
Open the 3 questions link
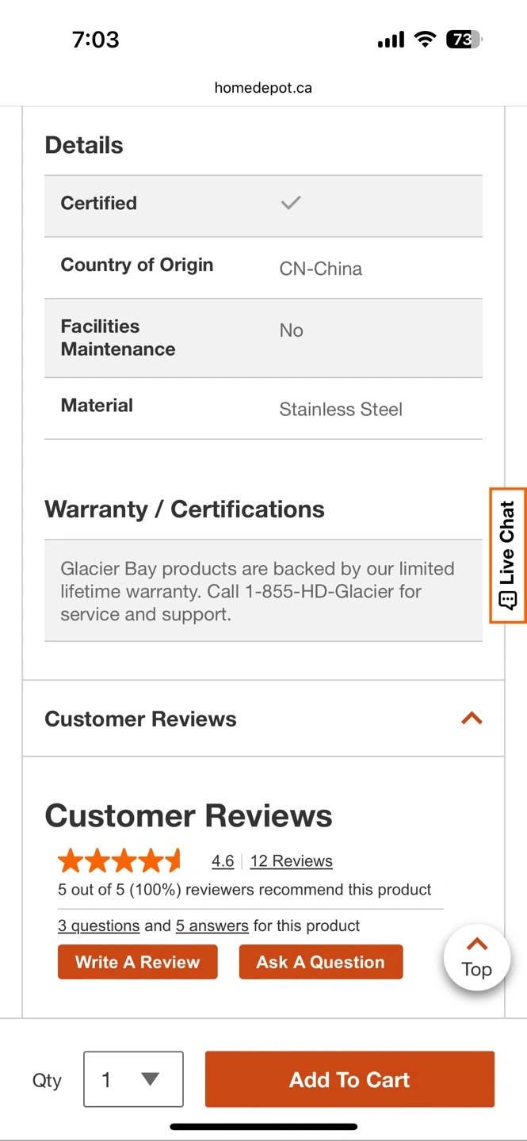99,925
